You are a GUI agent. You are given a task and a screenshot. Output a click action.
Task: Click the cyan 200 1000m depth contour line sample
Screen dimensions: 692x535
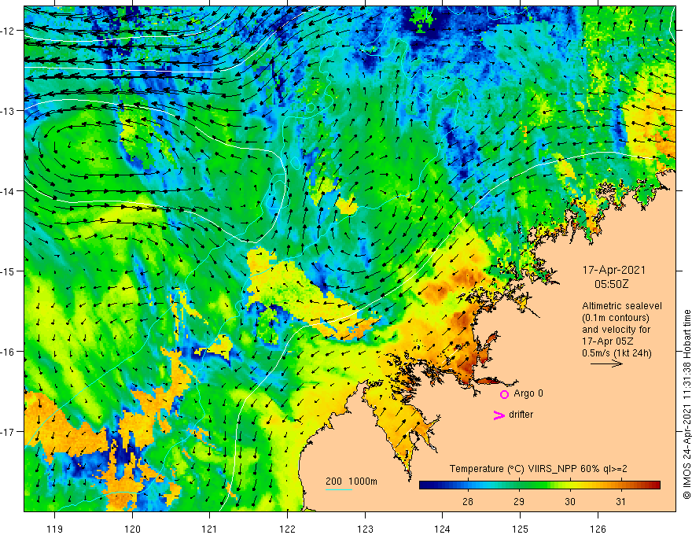339,489
